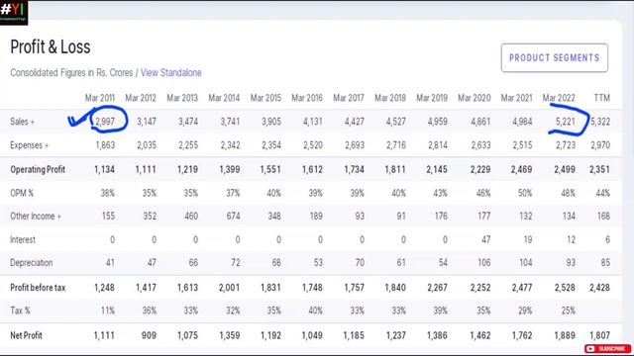Click Sales value 5,322 under TTM
Image resolution: width=634 pixels, height=356 pixels.
600,122
